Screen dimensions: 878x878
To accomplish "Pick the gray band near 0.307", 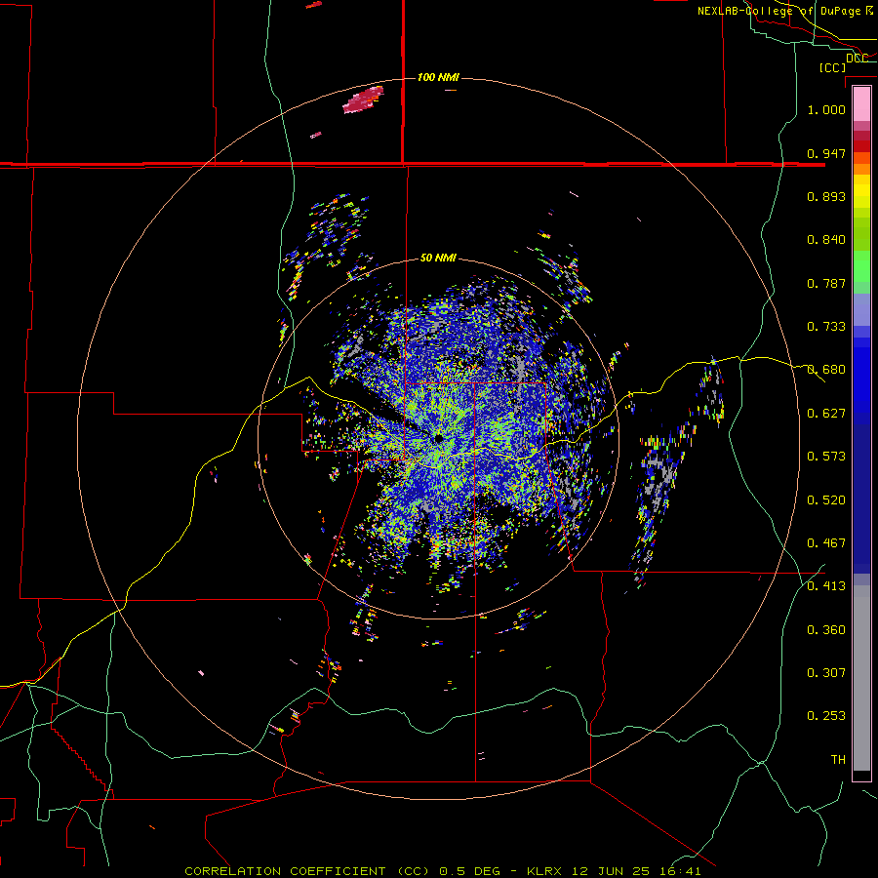I will click(861, 678).
